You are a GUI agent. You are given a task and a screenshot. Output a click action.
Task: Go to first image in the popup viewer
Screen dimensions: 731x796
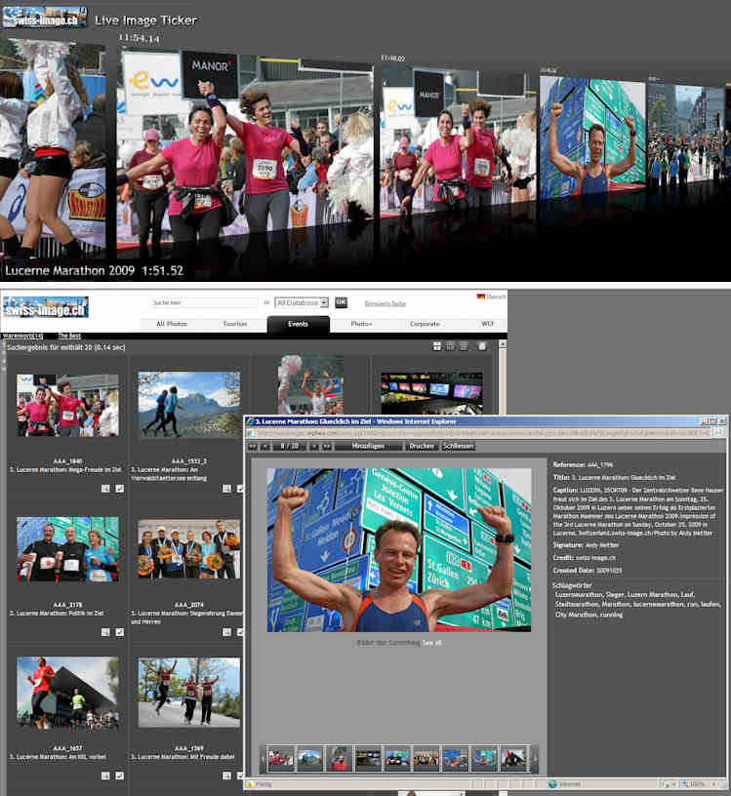pos(253,446)
